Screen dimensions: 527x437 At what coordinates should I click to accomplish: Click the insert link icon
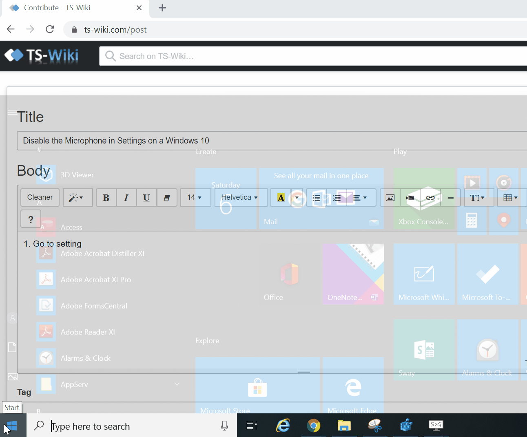(430, 198)
